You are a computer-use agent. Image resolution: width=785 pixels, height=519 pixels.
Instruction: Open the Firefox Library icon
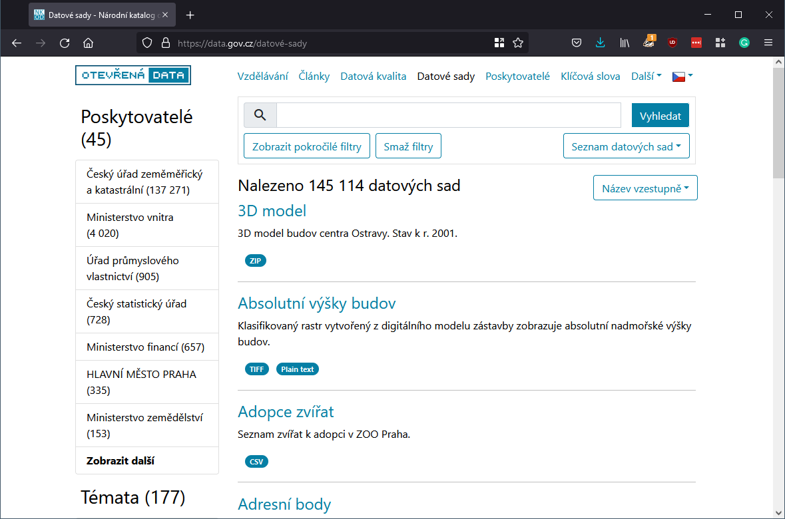coord(625,43)
